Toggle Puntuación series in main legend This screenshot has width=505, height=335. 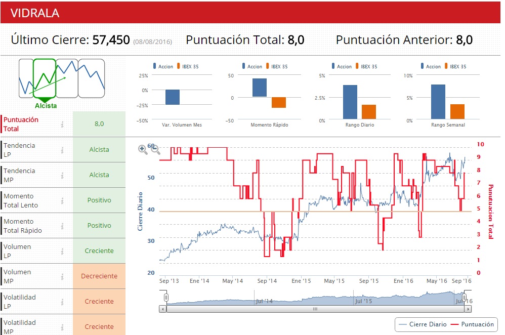pyautogui.click(x=472, y=324)
